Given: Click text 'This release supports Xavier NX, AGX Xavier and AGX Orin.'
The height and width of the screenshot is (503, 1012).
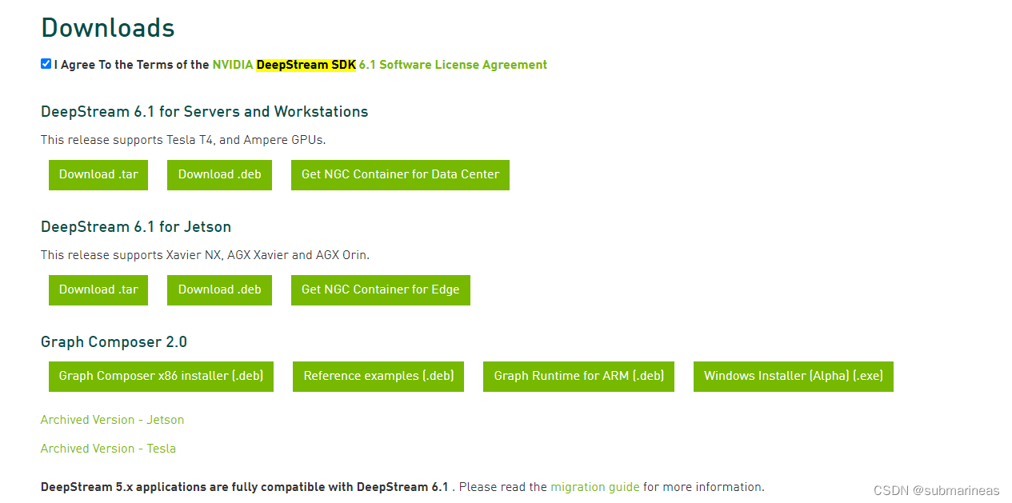Looking at the screenshot, I should [x=205, y=255].
